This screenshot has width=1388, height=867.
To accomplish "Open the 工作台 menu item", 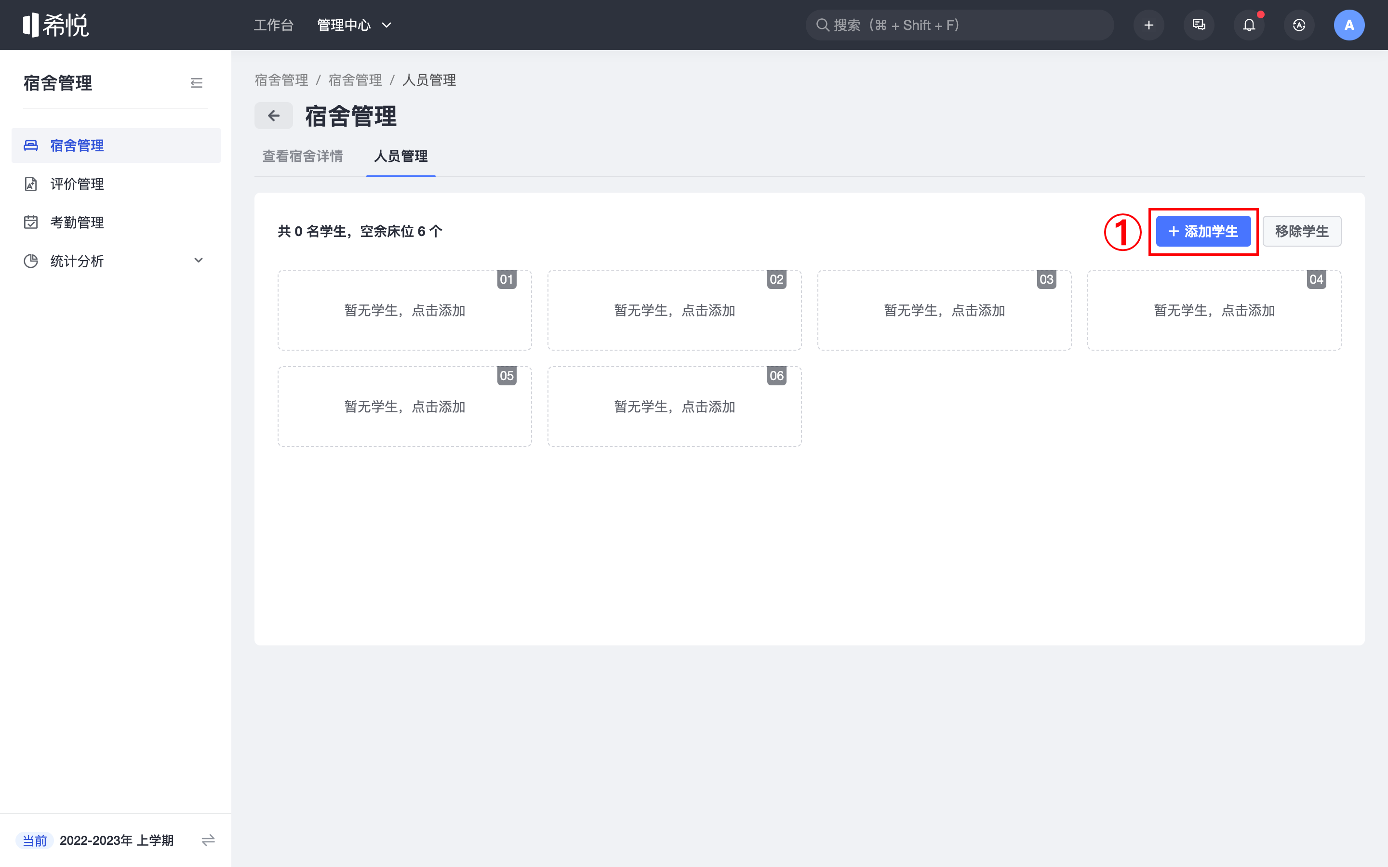I will pos(274,25).
